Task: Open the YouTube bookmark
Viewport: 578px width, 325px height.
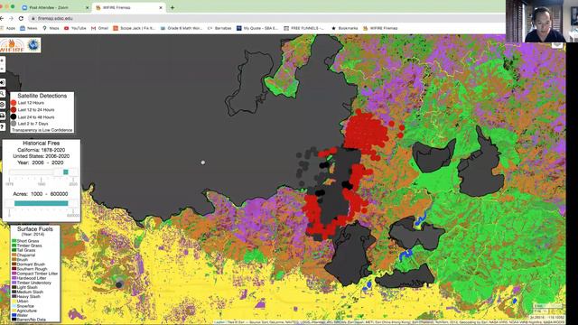Action: [x=75, y=28]
